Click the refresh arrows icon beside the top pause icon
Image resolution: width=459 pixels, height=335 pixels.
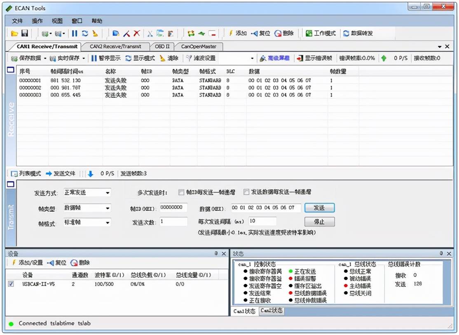click(85, 33)
